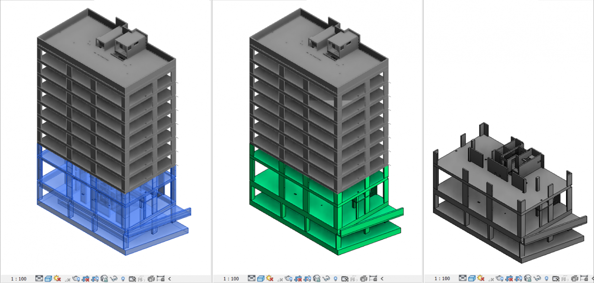Screen dimensions: 594x283
Task: Collapse middle view control bar chevron
Action: point(382,279)
